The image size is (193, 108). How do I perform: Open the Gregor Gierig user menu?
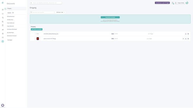[181, 3]
